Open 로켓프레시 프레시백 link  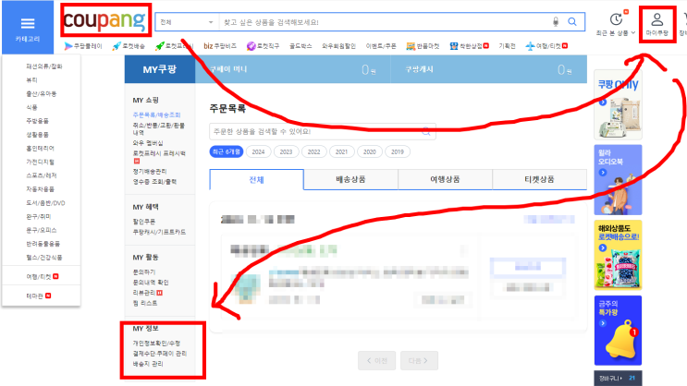coord(159,153)
